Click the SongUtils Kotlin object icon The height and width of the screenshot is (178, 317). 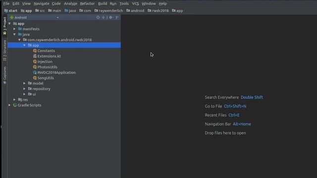[35, 78]
